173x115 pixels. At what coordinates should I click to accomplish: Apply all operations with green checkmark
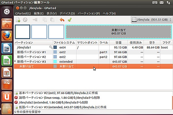point(70,20)
